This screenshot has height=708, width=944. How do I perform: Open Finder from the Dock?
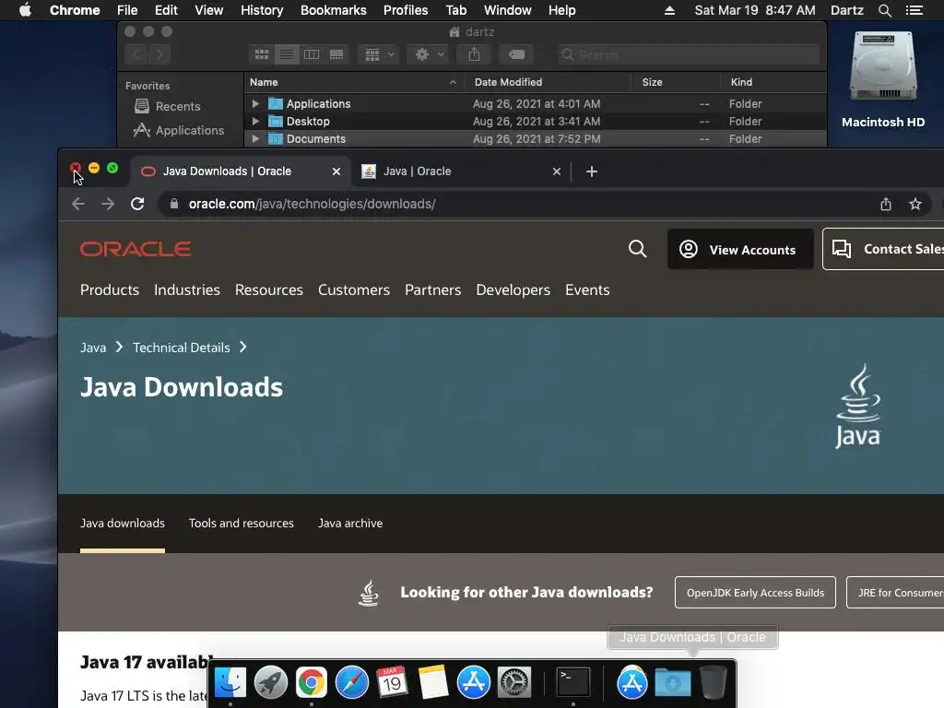point(230,682)
